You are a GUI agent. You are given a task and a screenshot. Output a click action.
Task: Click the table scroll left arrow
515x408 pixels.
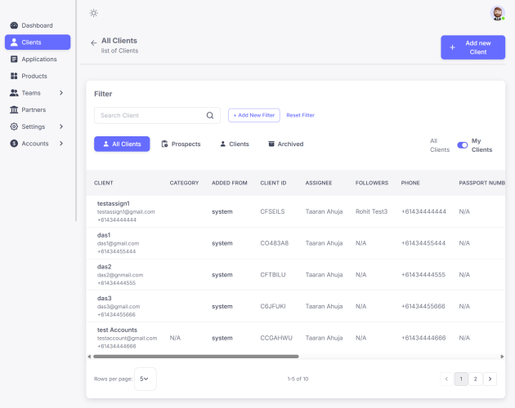coord(89,357)
